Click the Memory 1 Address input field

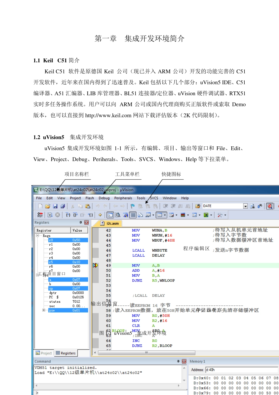241,370
